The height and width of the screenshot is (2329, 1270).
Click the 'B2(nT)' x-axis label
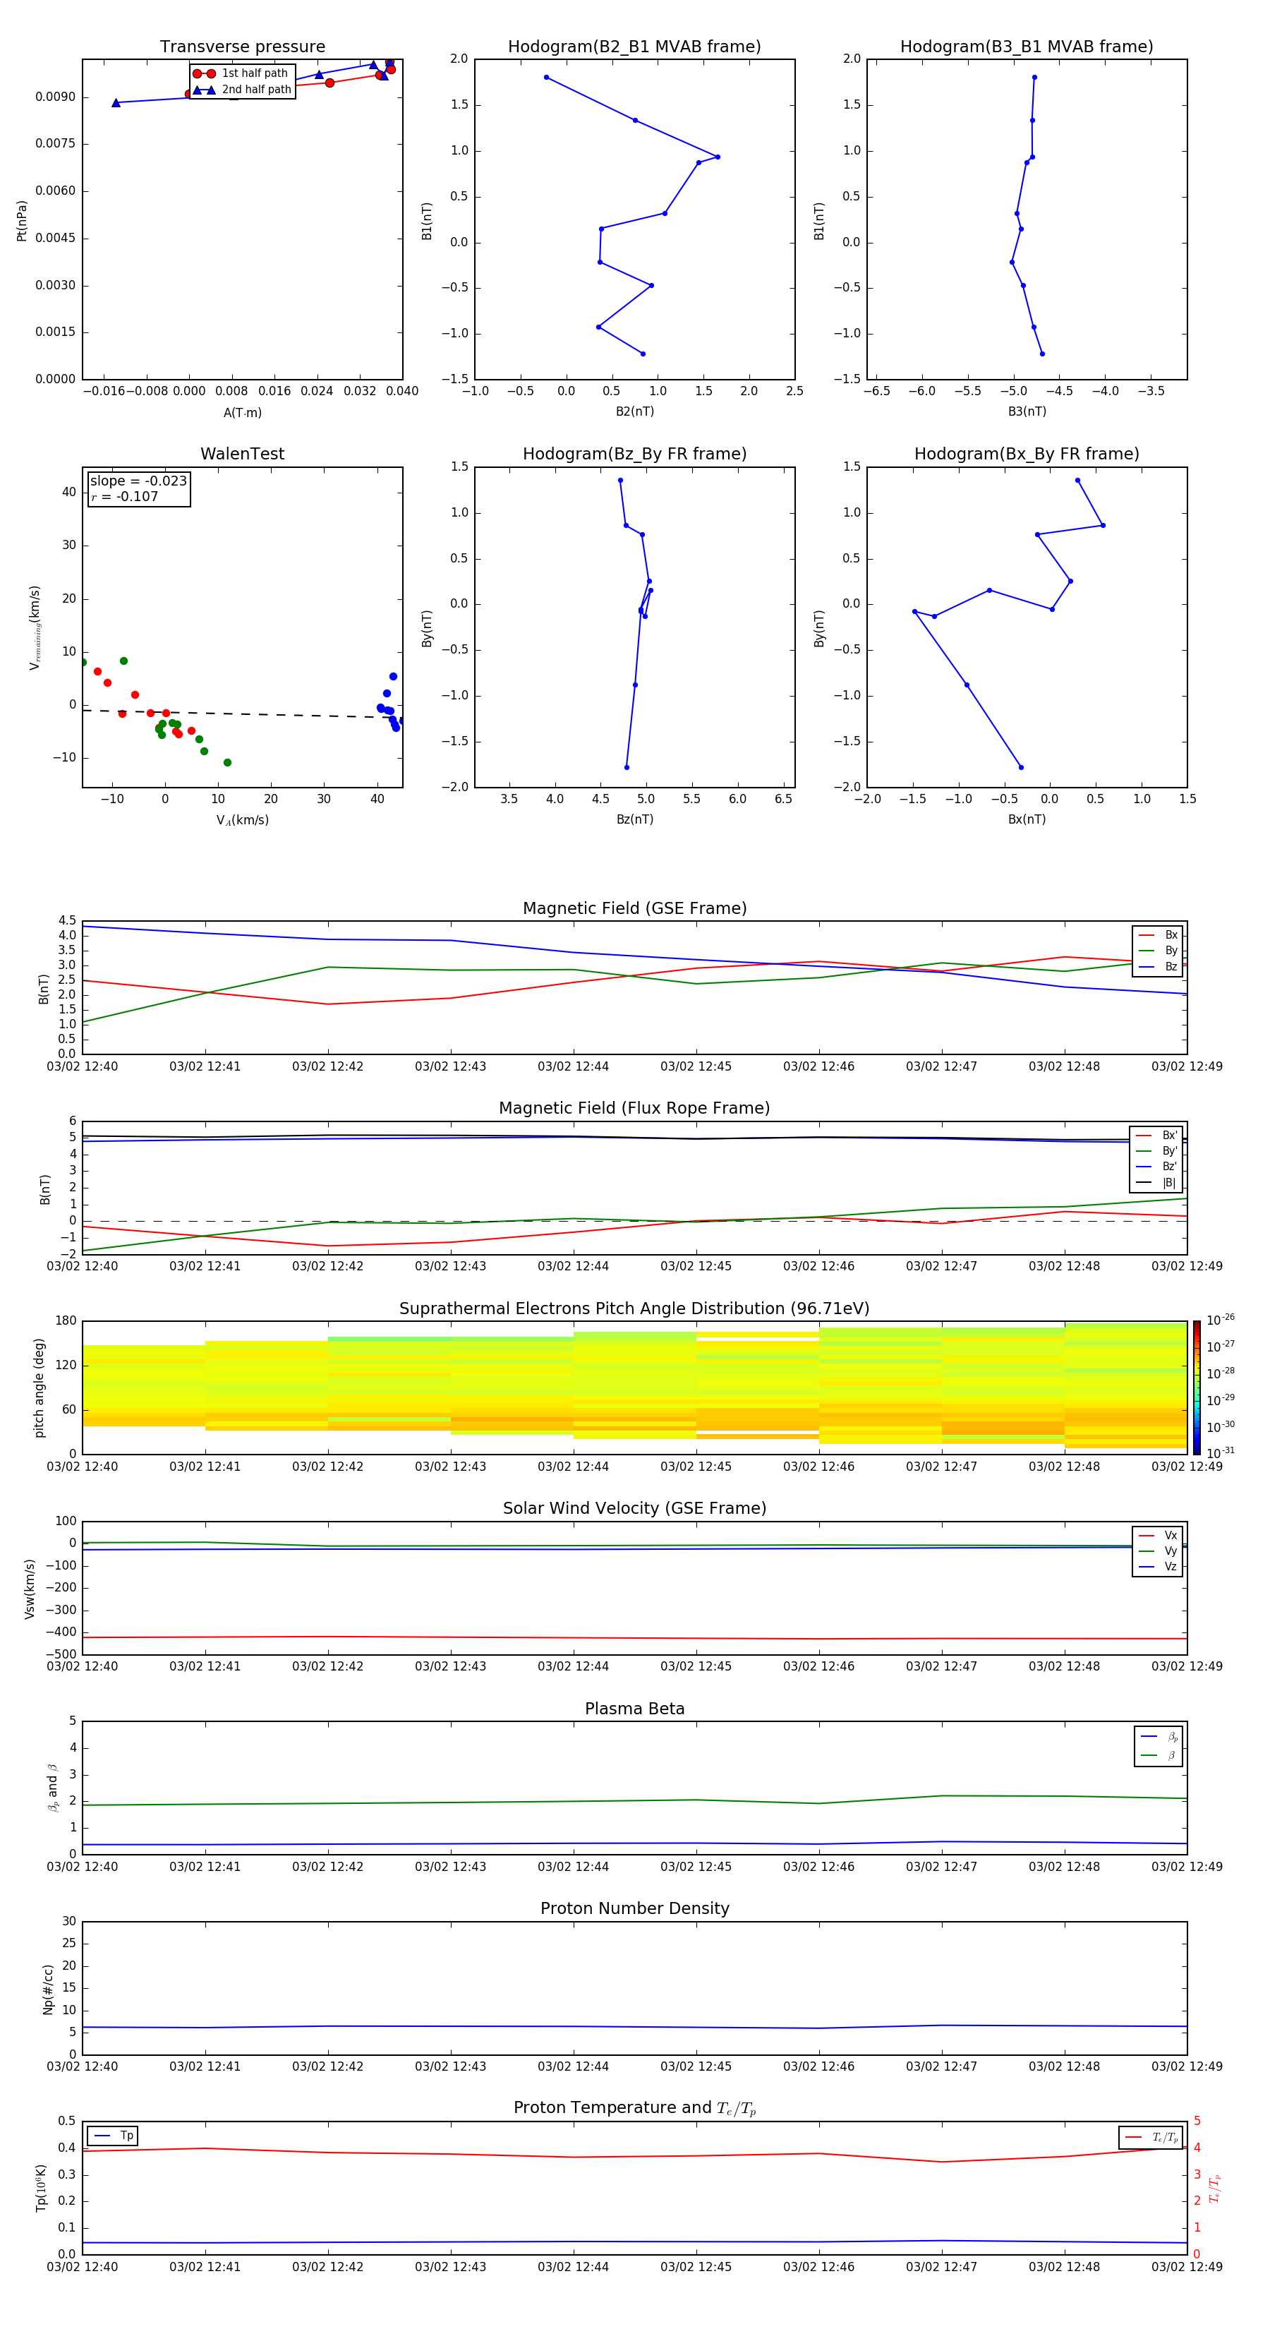click(x=634, y=412)
